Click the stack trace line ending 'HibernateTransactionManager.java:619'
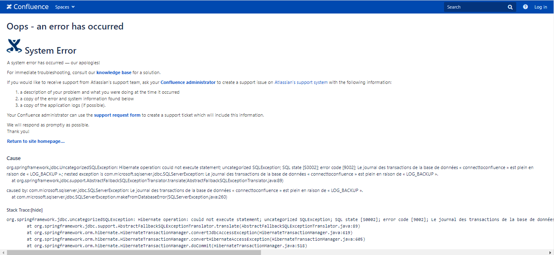554x255 pixels. [190, 232]
